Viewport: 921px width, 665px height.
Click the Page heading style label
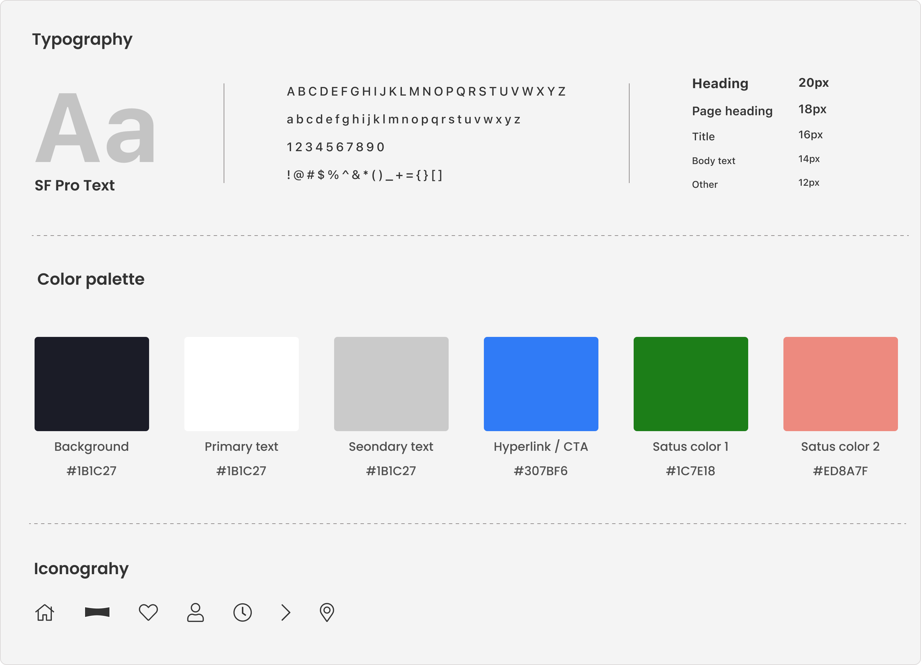click(x=732, y=111)
